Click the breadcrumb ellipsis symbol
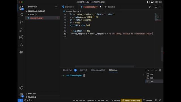 [x=82, y=11]
